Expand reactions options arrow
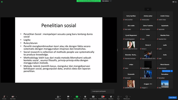Image resolution: width=178 pixels, height=100 pixels. 113,97
